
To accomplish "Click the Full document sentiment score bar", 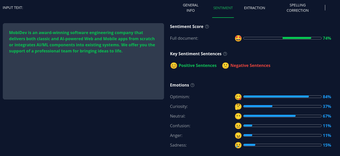I will (x=282, y=38).
